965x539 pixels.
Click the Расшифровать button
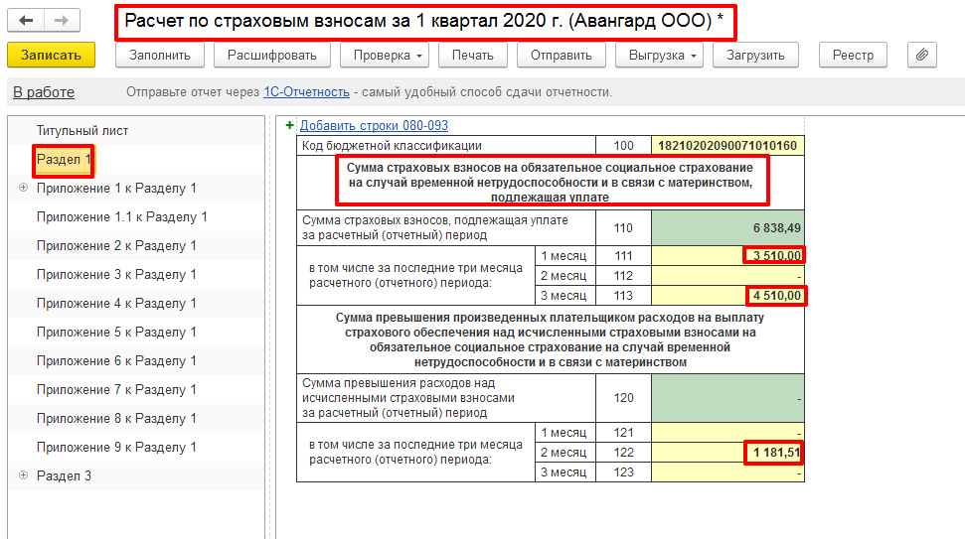pos(271,56)
